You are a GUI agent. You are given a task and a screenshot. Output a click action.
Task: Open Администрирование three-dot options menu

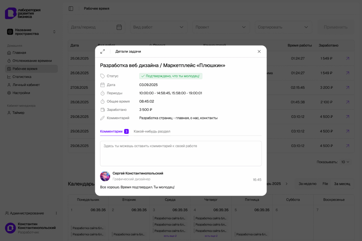click(x=56, y=213)
